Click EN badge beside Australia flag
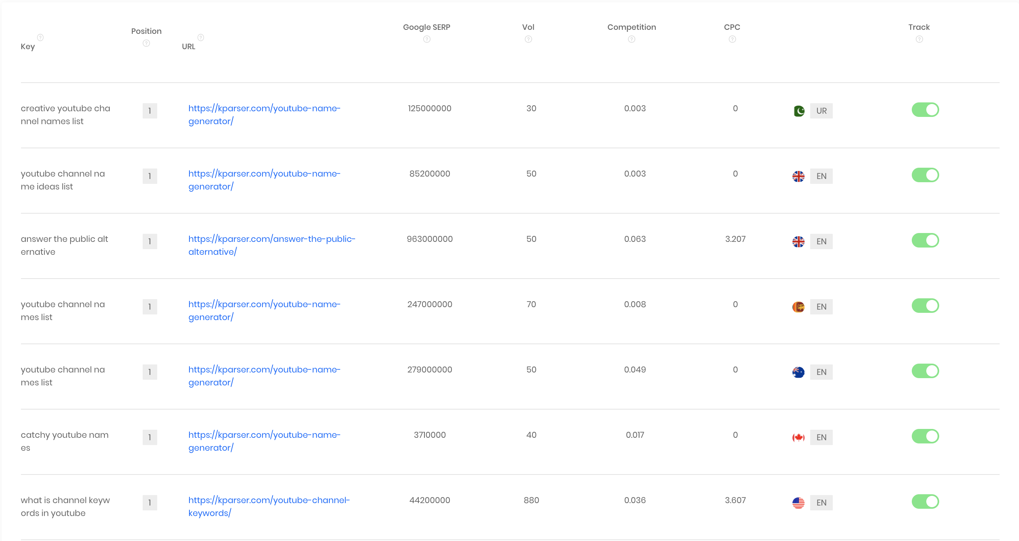This screenshot has width=1019, height=541. click(821, 372)
